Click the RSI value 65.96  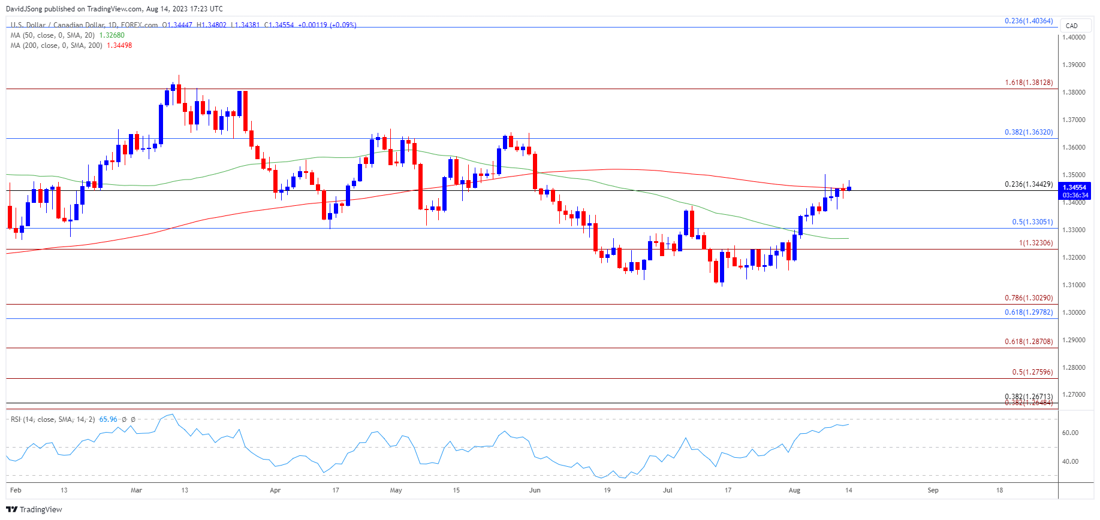tap(109, 419)
